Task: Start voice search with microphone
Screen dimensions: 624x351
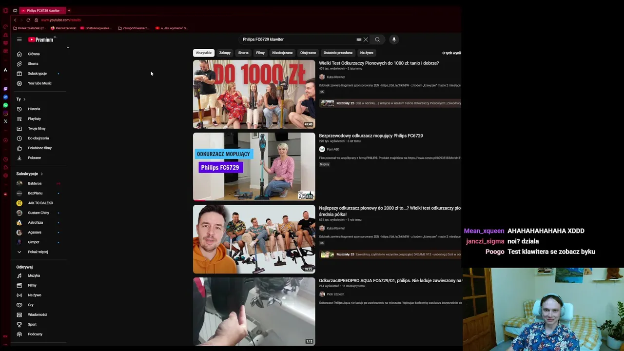Action: (x=394, y=39)
